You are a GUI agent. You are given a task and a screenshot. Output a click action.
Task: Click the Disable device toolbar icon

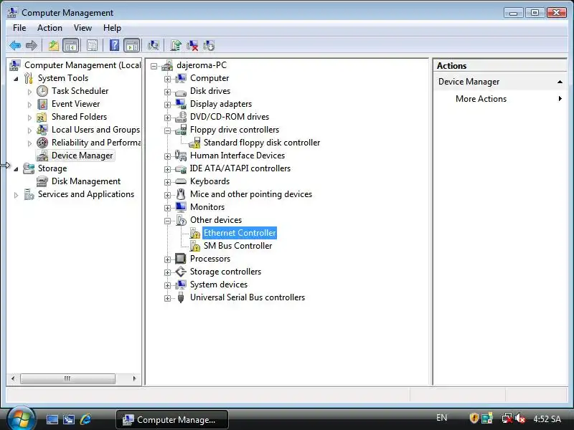[209, 46]
